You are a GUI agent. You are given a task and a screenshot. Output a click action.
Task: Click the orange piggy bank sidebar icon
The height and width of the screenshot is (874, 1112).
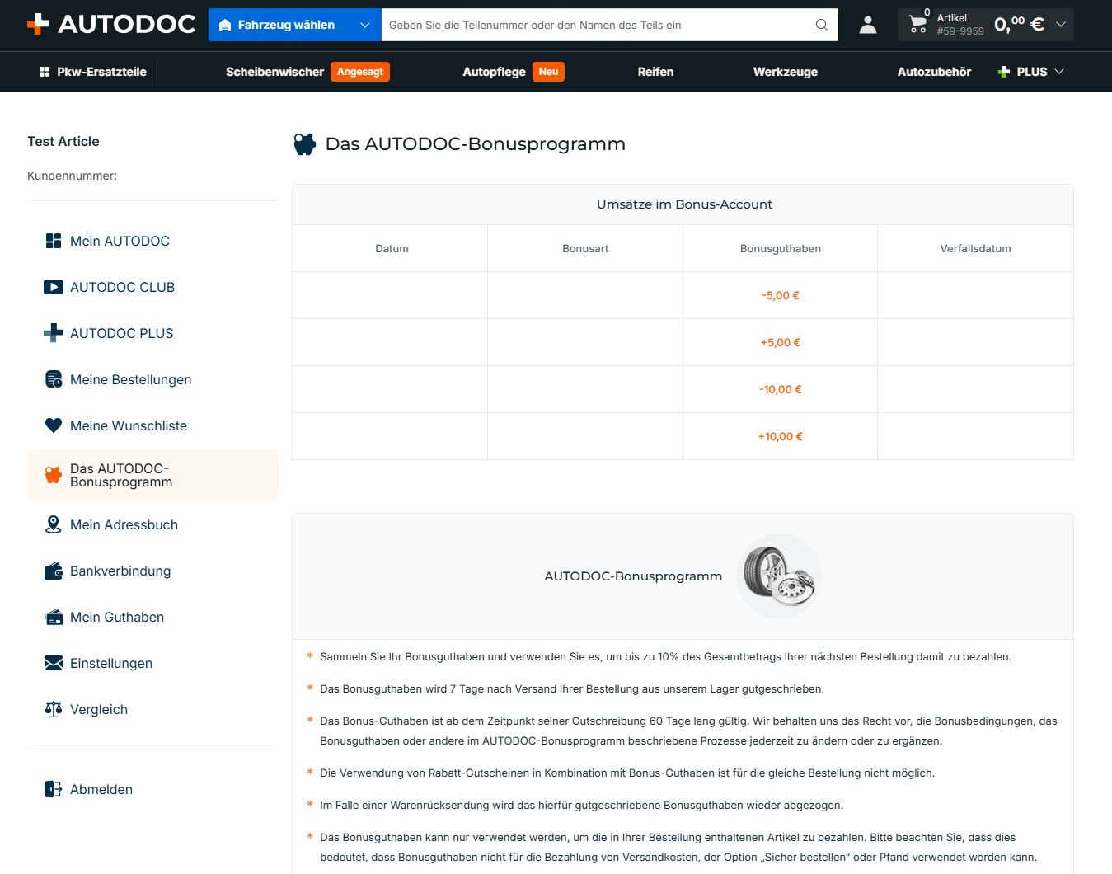[x=54, y=475]
